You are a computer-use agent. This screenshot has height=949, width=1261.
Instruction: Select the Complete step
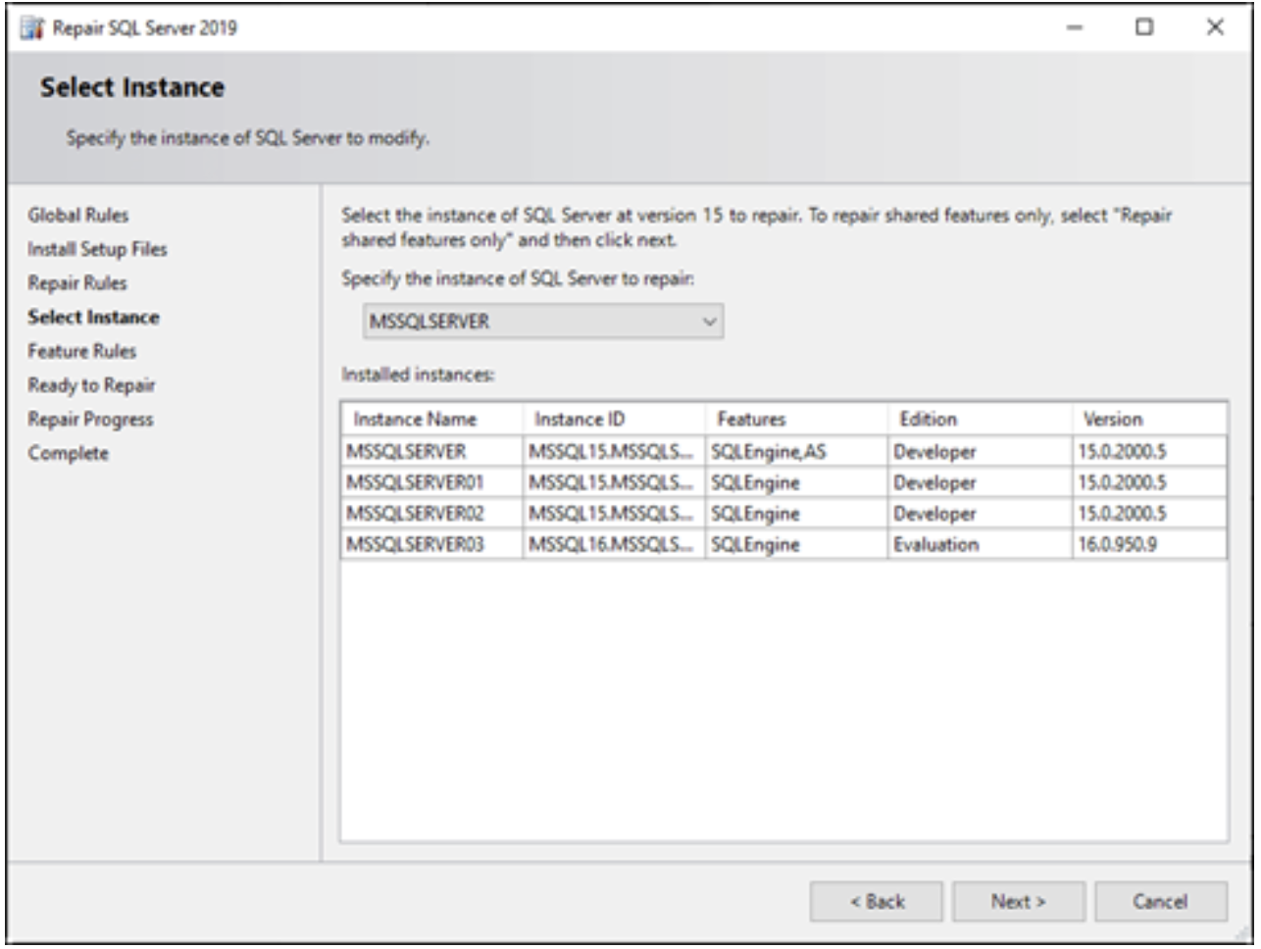tap(69, 454)
